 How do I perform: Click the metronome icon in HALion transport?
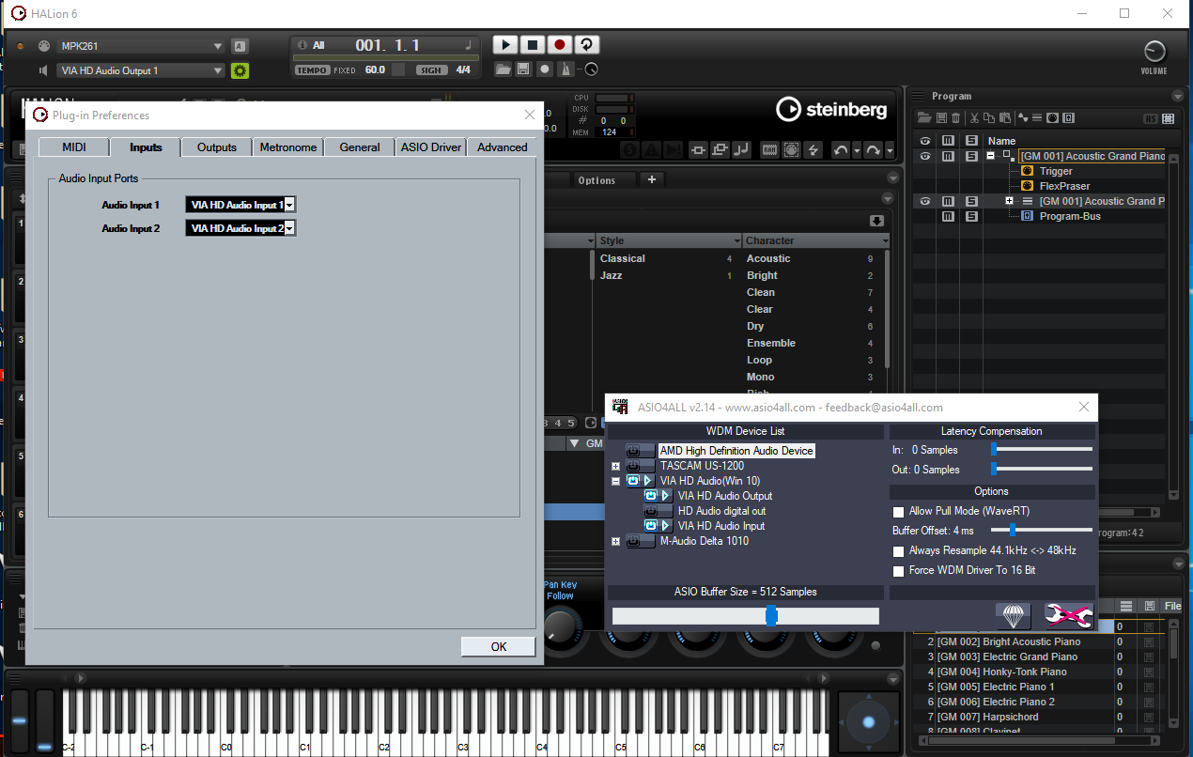coord(566,70)
